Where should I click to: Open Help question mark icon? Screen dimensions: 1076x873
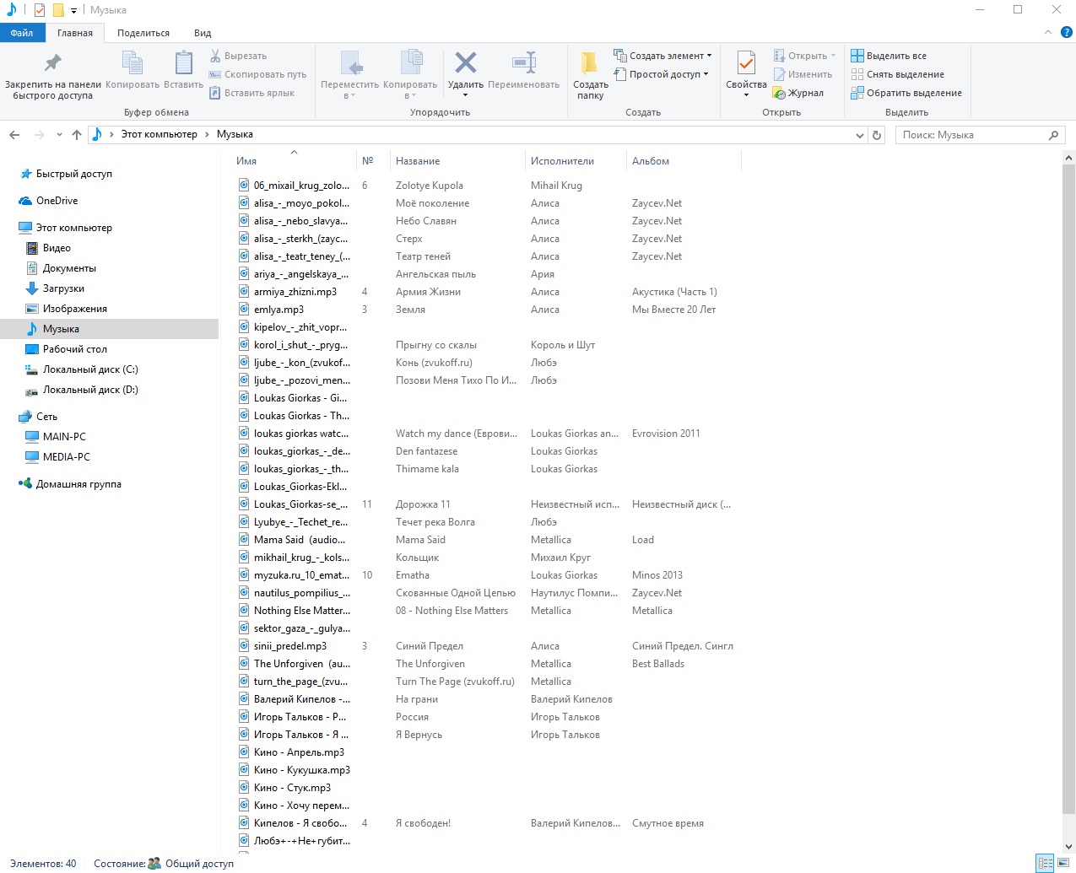1067,32
